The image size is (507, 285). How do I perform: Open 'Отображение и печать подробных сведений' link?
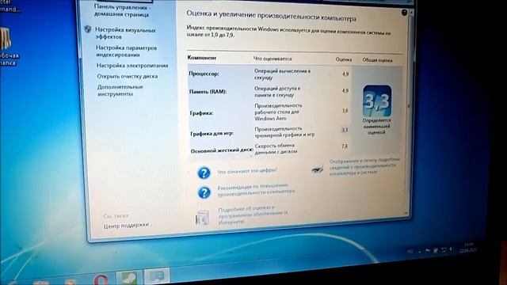(x=364, y=166)
